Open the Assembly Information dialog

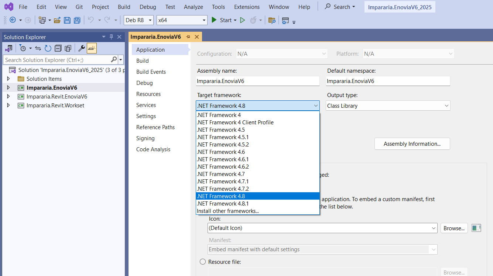[412, 144]
